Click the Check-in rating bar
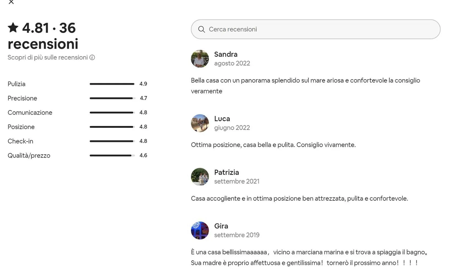The image size is (450, 276). point(112,141)
